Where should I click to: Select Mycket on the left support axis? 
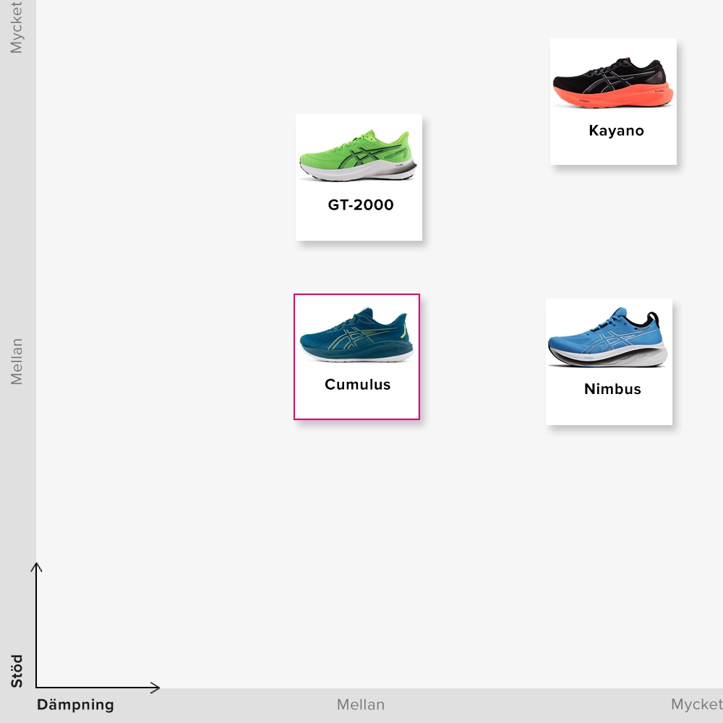[x=17, y=29]
